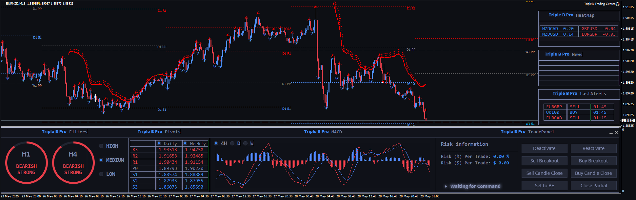
Task: Toggle the Weekly pivots radio button
Action: 185,143
